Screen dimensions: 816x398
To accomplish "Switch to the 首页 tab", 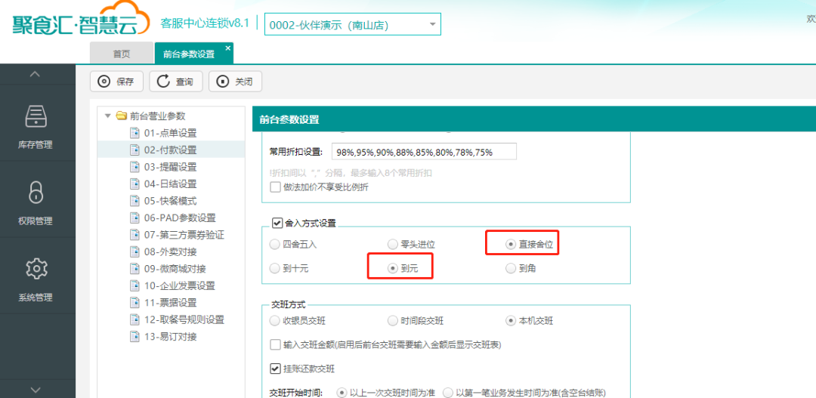I will [121, 54].
